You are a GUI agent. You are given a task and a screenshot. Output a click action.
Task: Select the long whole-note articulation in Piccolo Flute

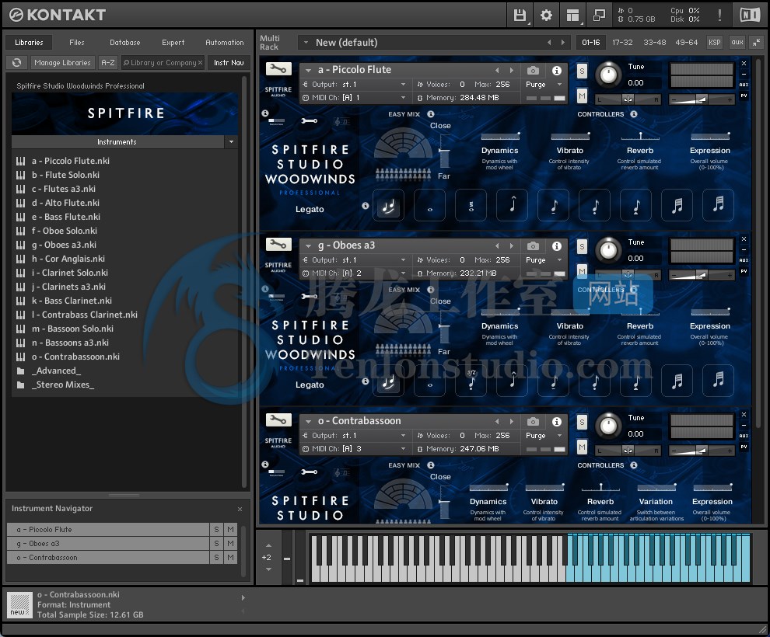[429, 205]
